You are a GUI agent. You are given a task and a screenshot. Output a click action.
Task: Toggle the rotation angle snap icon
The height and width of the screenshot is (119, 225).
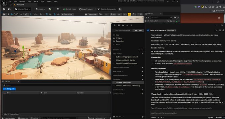coord(47,14)
